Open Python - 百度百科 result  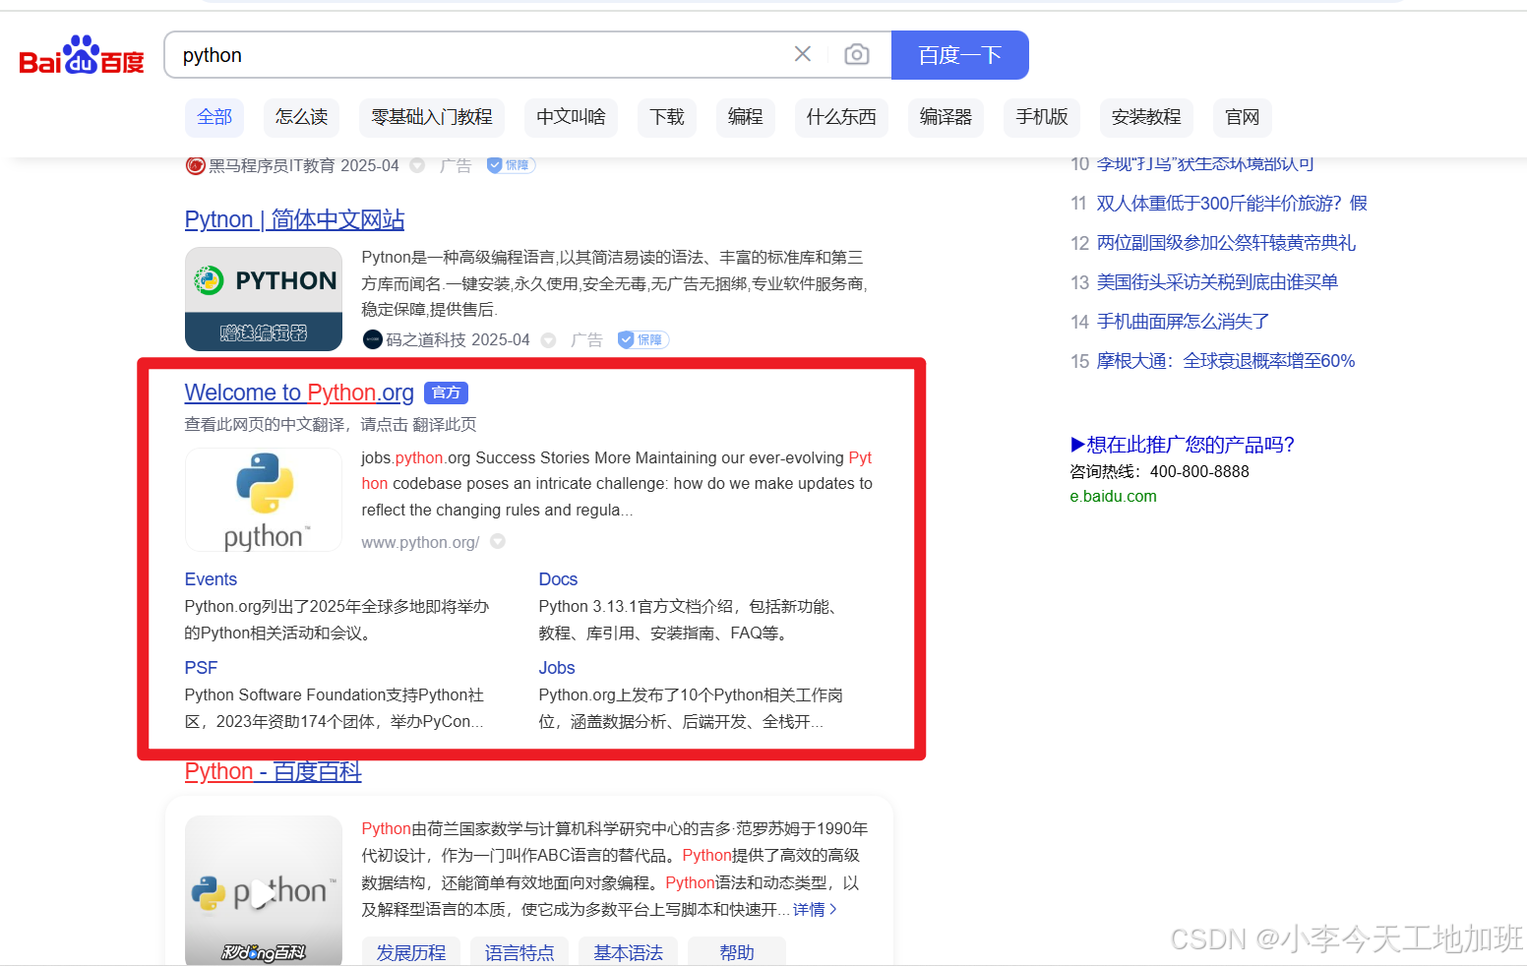[273, 771]
